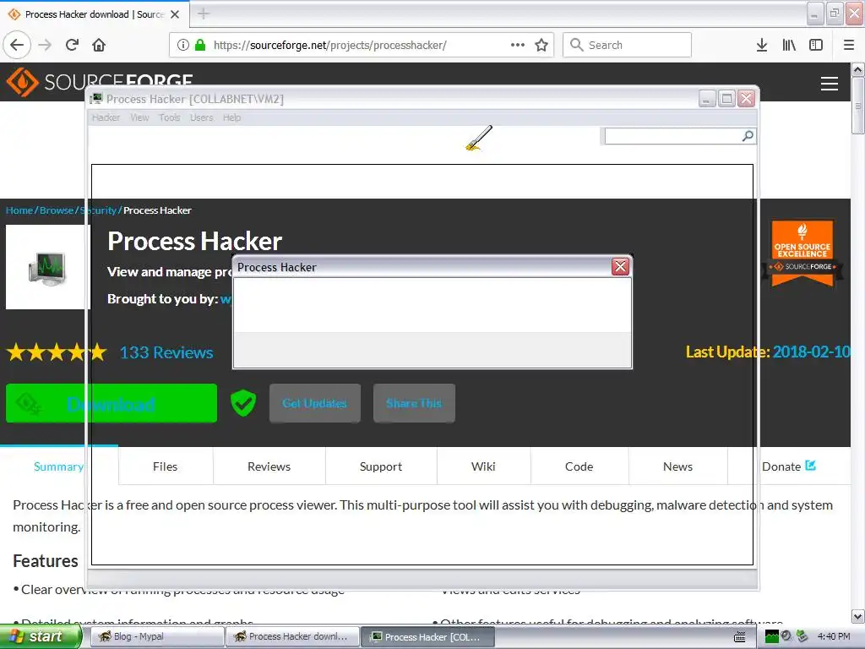The height and width of the screenshot is (649, 865).
Task: Reload the SourceForge page
Action: coord(73,45)
